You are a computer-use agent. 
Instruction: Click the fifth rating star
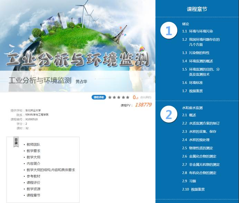(x=128, y=98)
